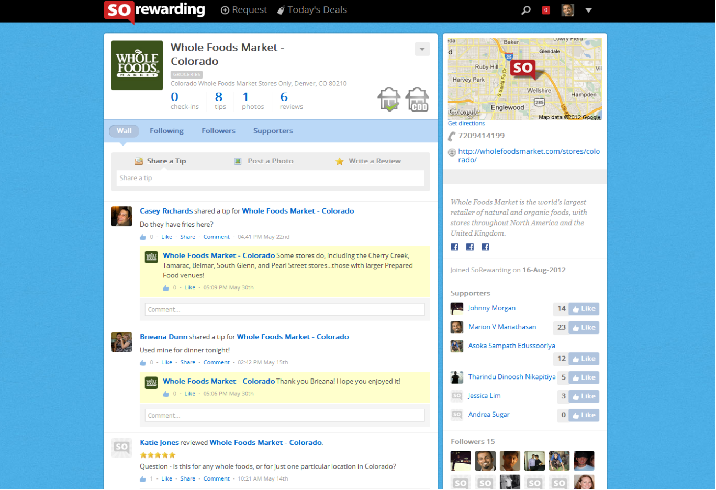Focus the Share a tip text field
The width and height of the screenshot is (716, 490).
[271, 178]
